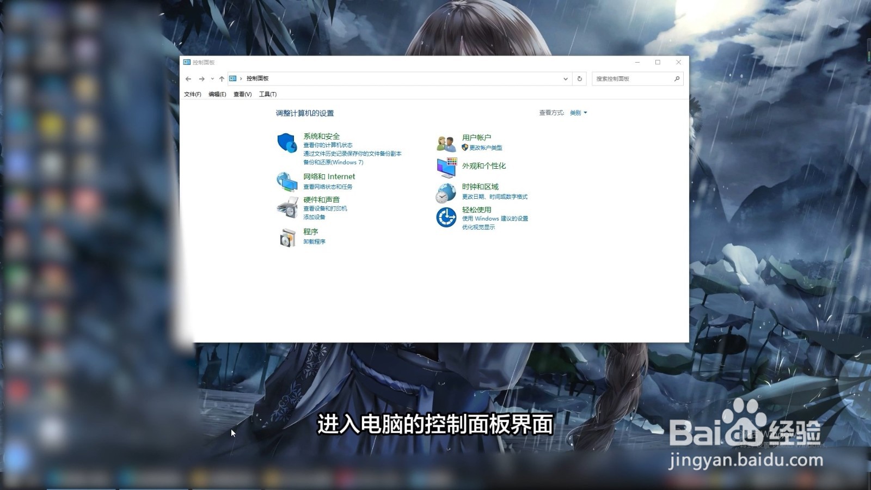This screenshot has height=490, width=871.
Task: Open 备份和还原(Windows 7) link
Action: click(x=333, y=162)
